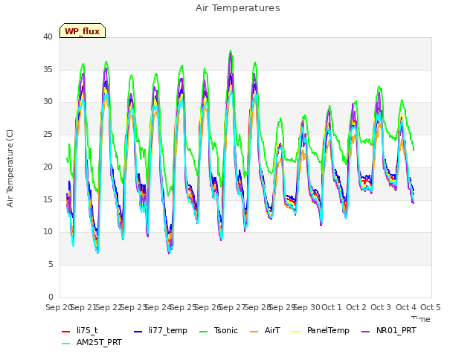Click the 10 y-axis tick label
Viewport: 476px width, 357px height.
click(48, 231)
